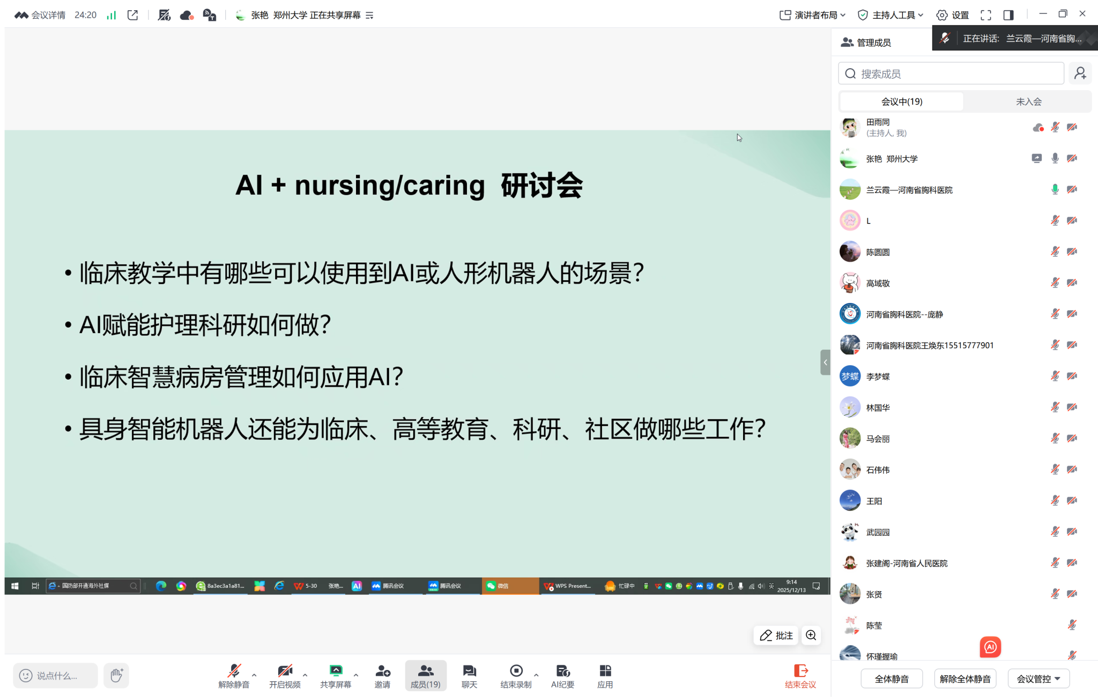Open the 应用 apps panel

tap(605, 676)
